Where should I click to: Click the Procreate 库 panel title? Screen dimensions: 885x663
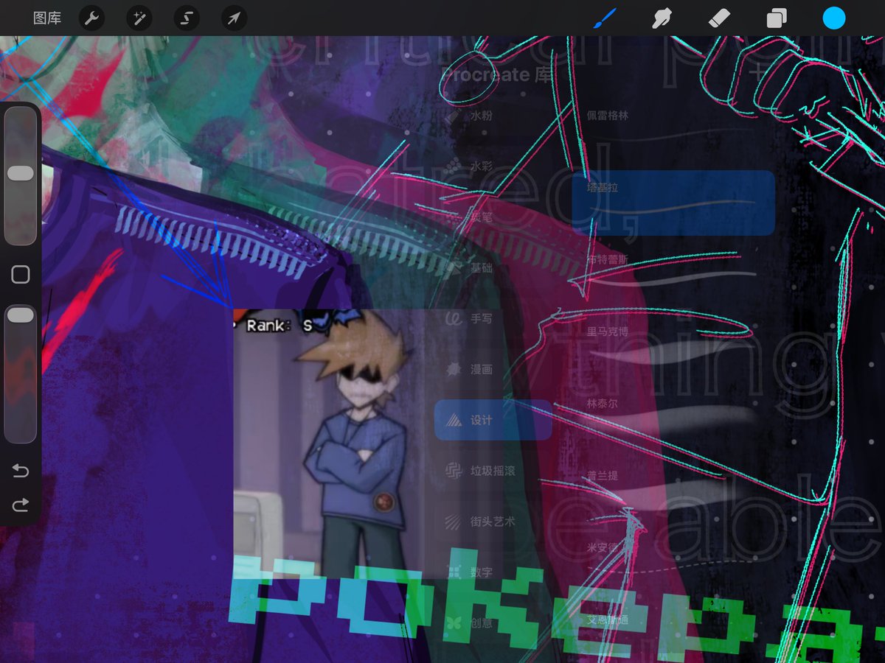497,75
